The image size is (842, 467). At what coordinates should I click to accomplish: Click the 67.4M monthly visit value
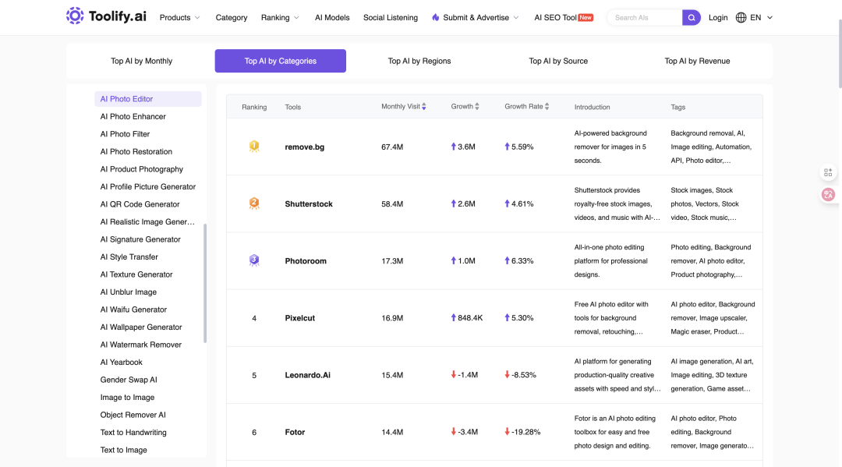(x=392, y=147)
